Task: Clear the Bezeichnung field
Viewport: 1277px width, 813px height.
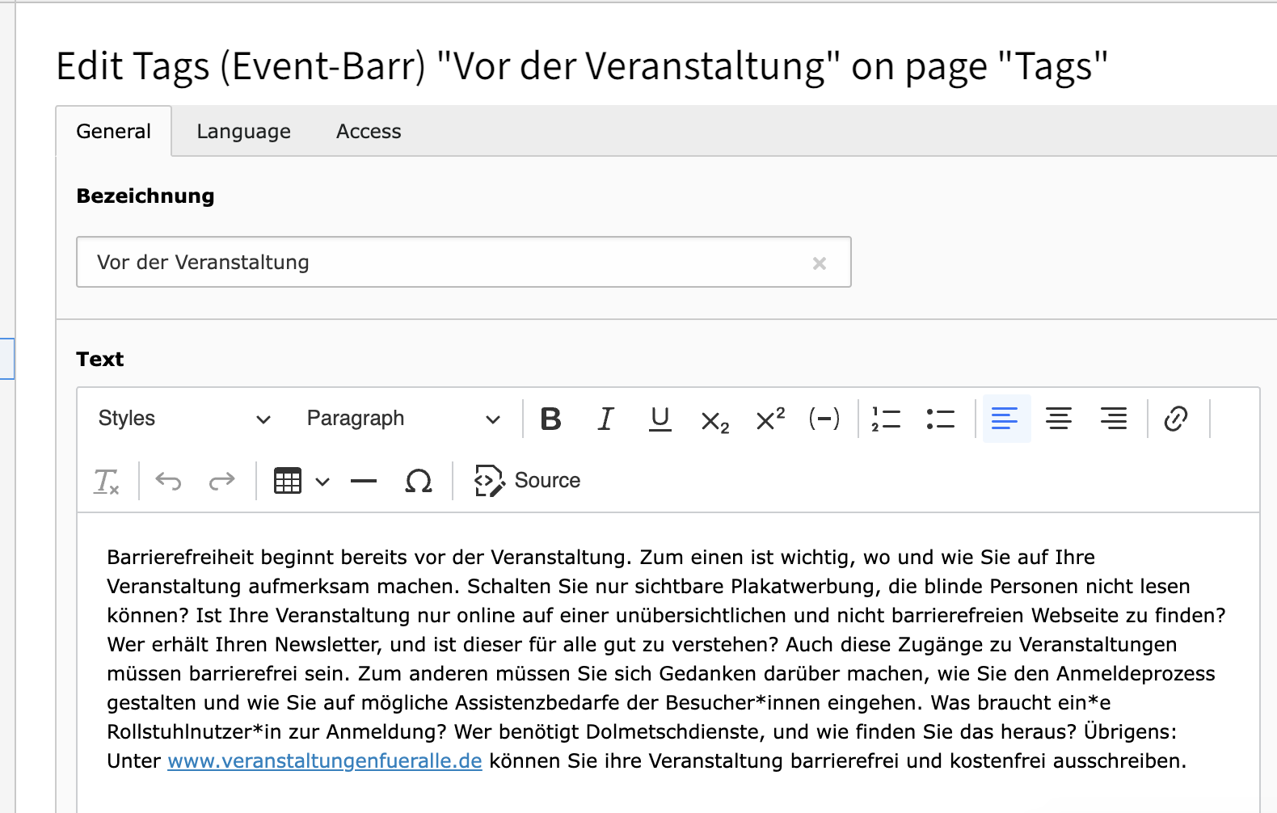Action: coord(820,263)
